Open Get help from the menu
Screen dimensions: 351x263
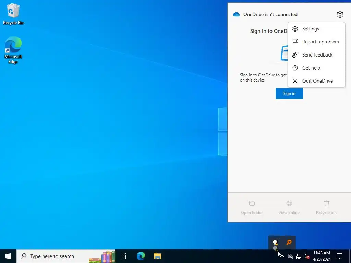tap(316, 68)
